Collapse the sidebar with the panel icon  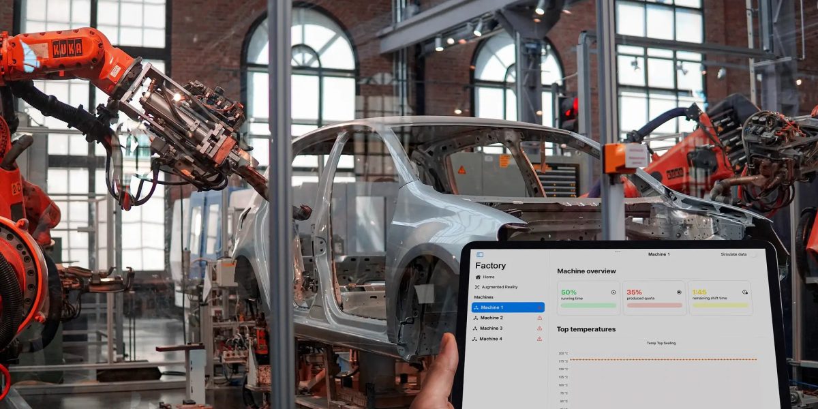(479, 255)
